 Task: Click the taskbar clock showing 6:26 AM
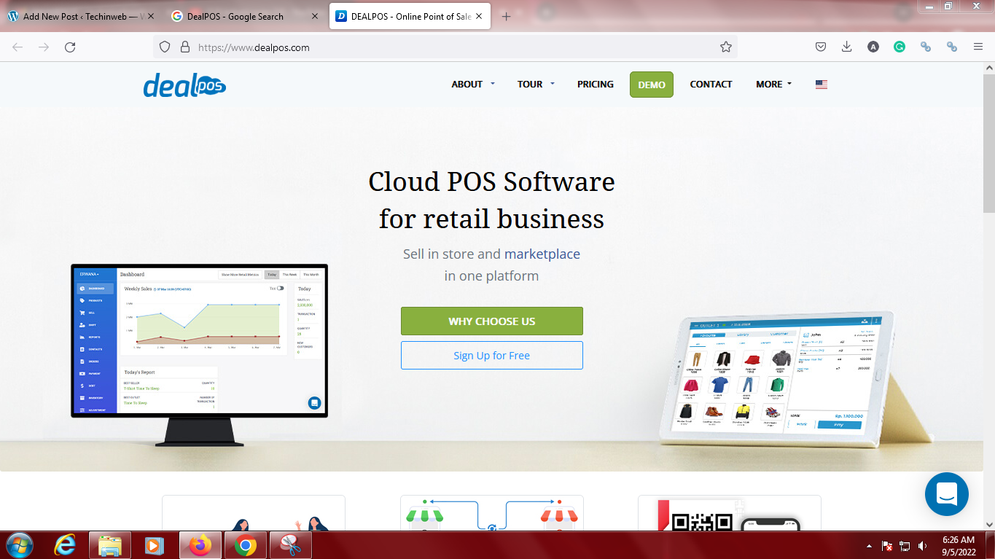[958, 546]
